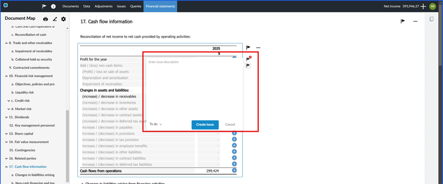Expand 16. Related parties node

7,159
